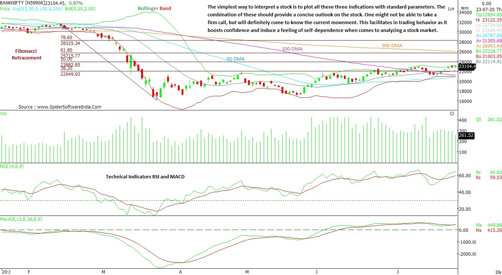Image resolution: width=502 pixels, height=275 pixels.
Task: Select the Fibonacci Retracement annotation text
Action: click(26, 54)
